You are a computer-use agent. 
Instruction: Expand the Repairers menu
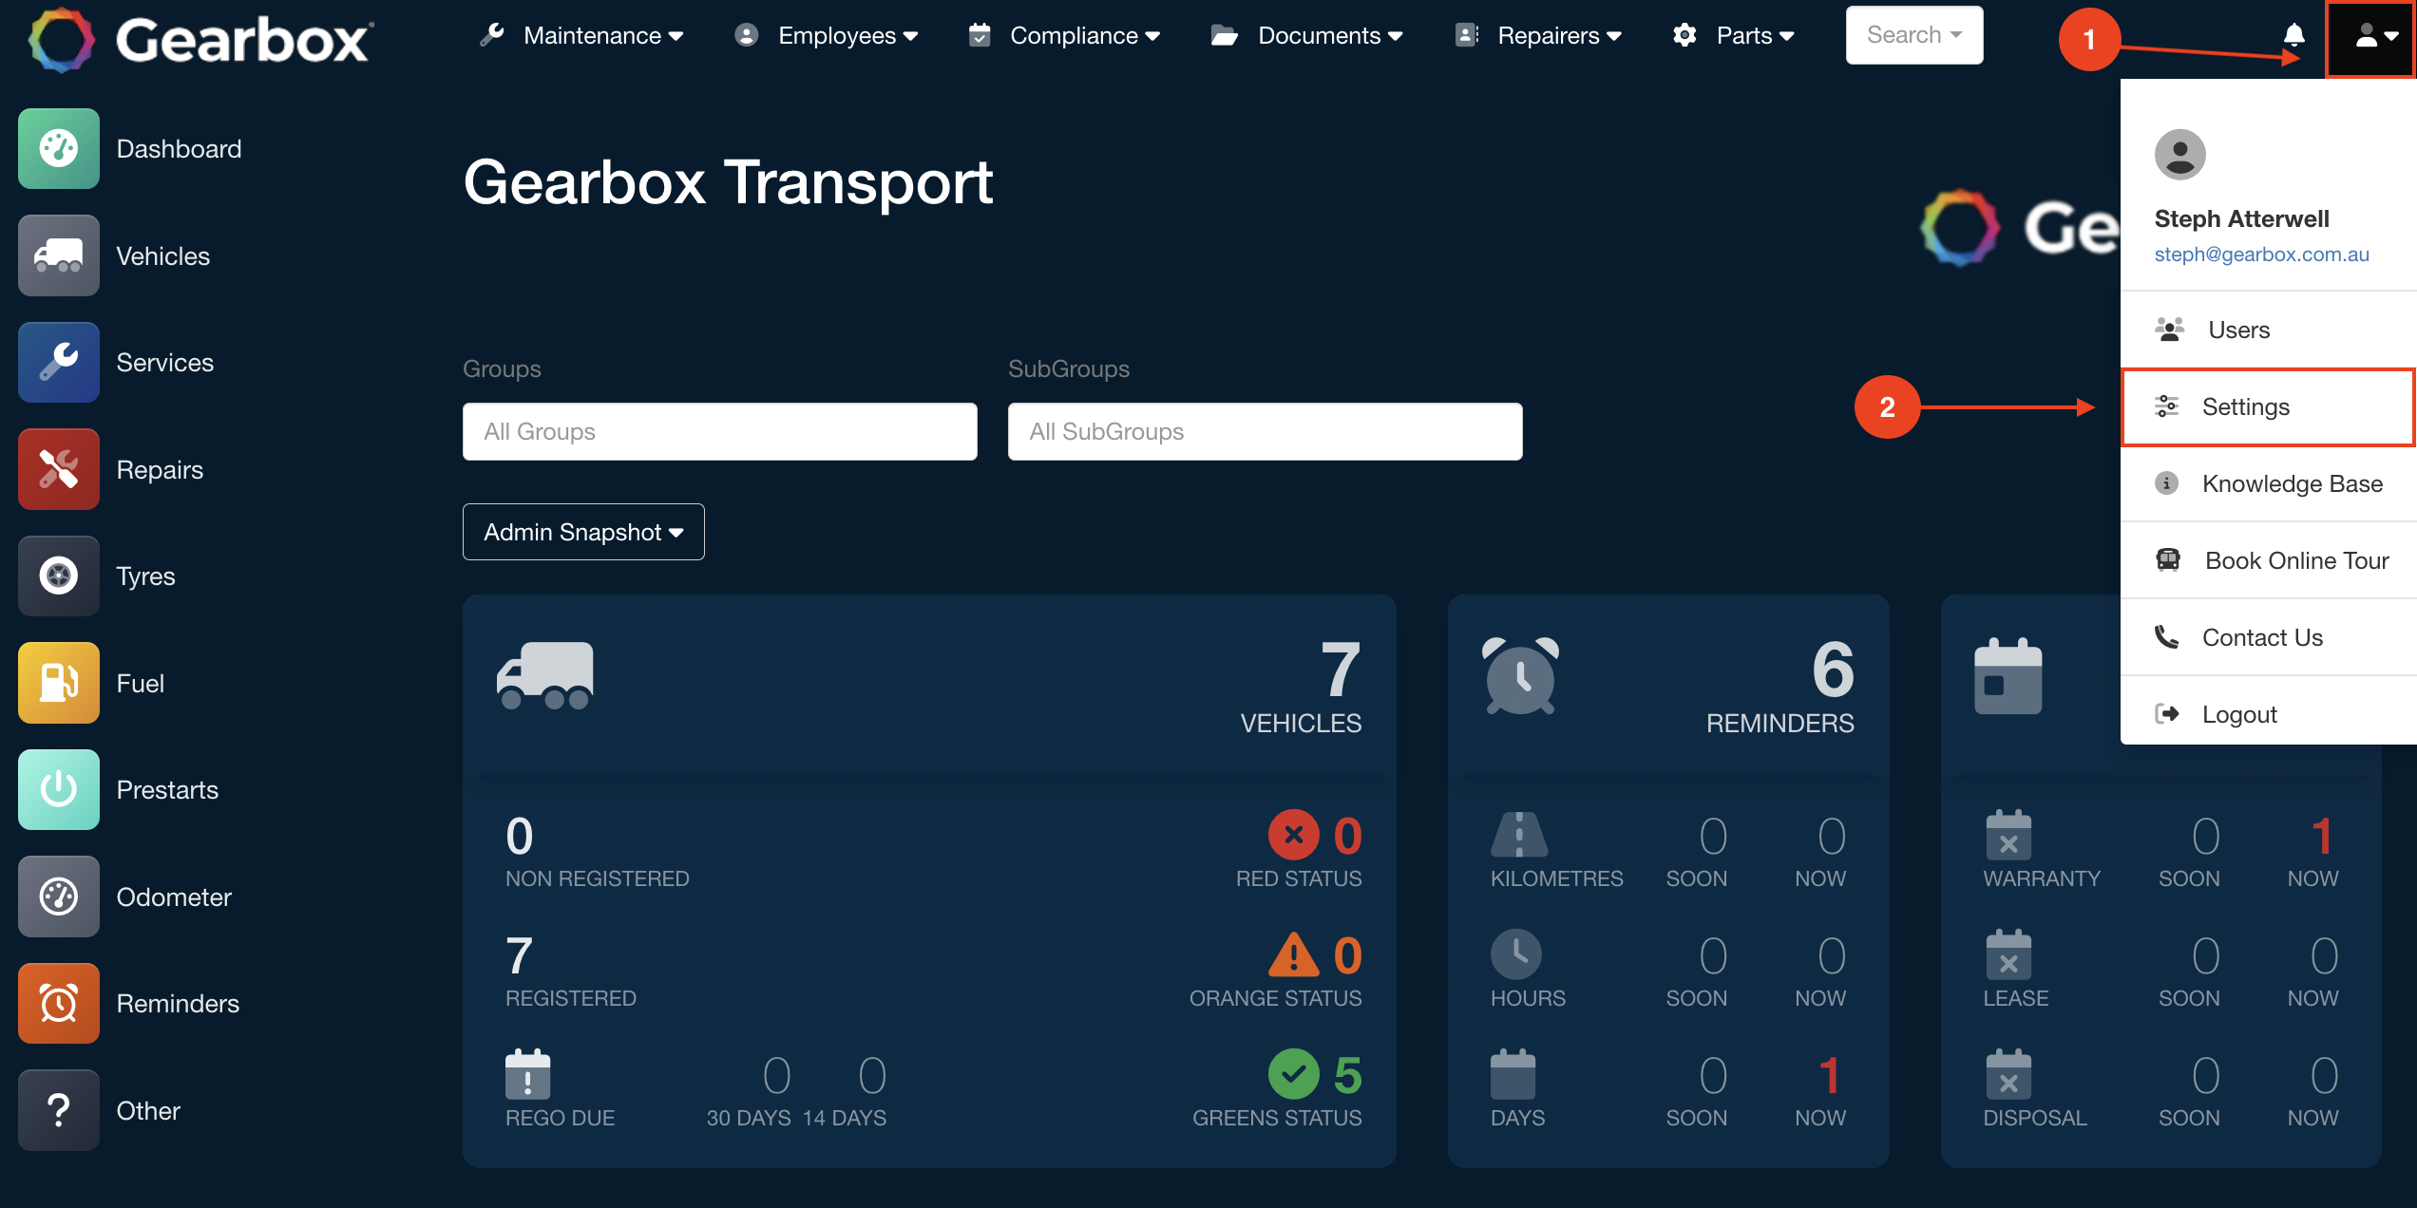[1539, 36]
